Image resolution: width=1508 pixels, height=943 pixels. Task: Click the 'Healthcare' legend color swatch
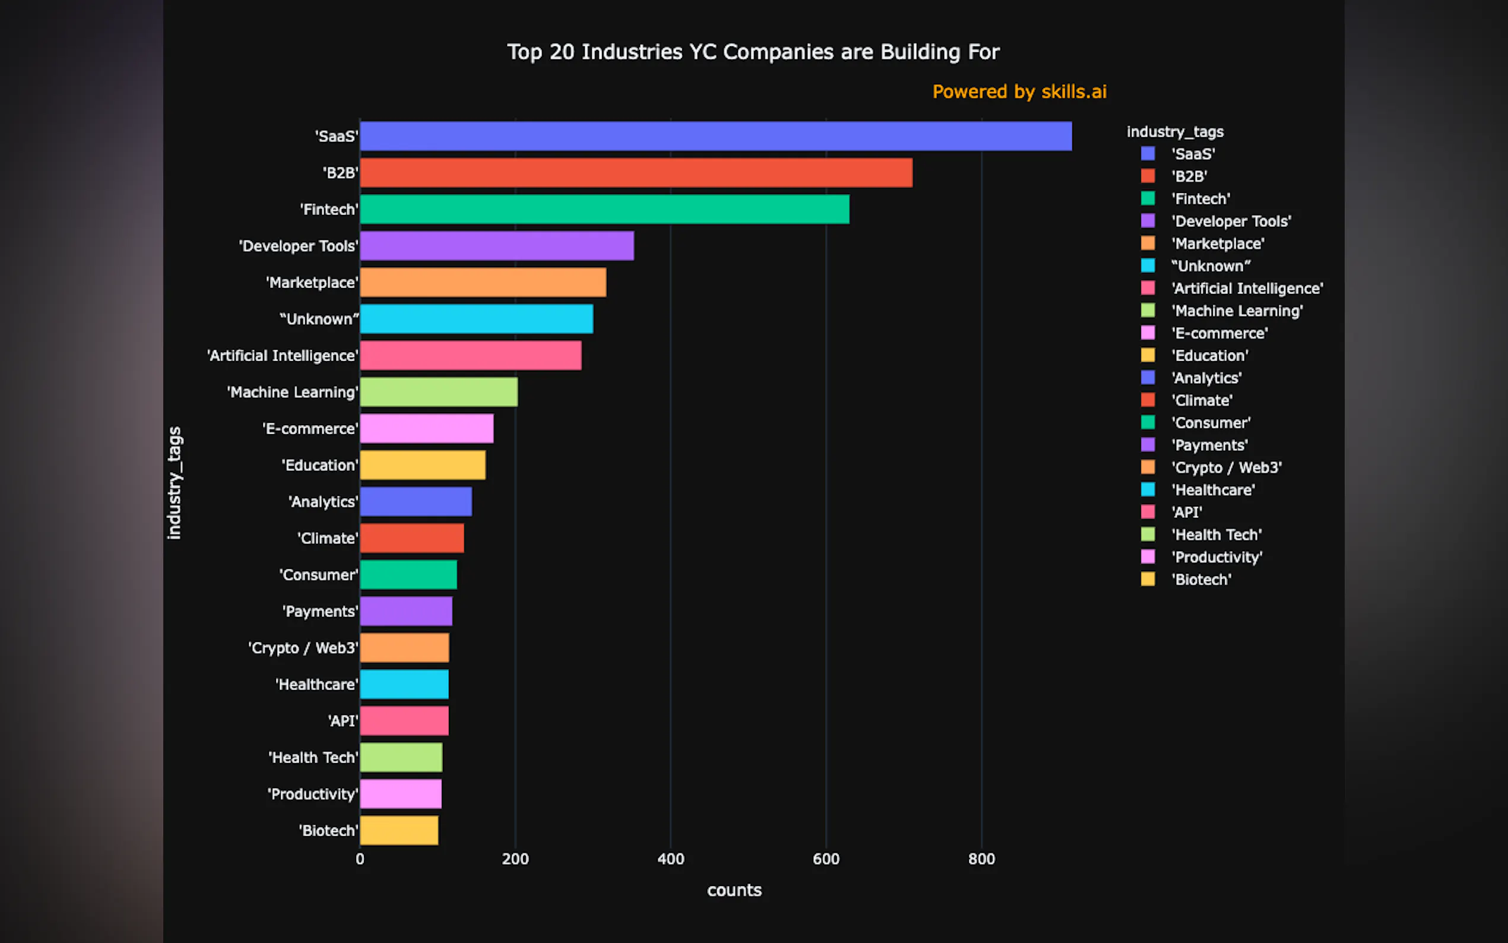point(1149,489)
